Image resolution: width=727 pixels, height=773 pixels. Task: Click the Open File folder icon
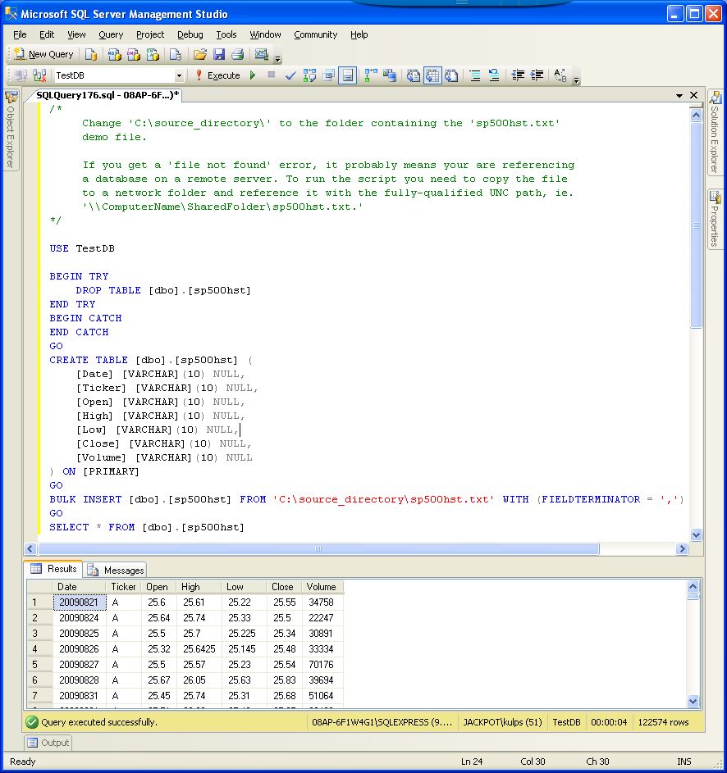pyautogui.click(x=200, y=54)
